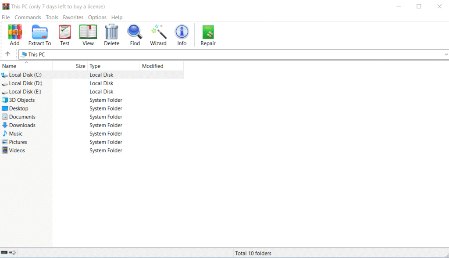This screenshot has height=258, width=449.
Task: Run the Test archive tool
Action: (64, 35)
